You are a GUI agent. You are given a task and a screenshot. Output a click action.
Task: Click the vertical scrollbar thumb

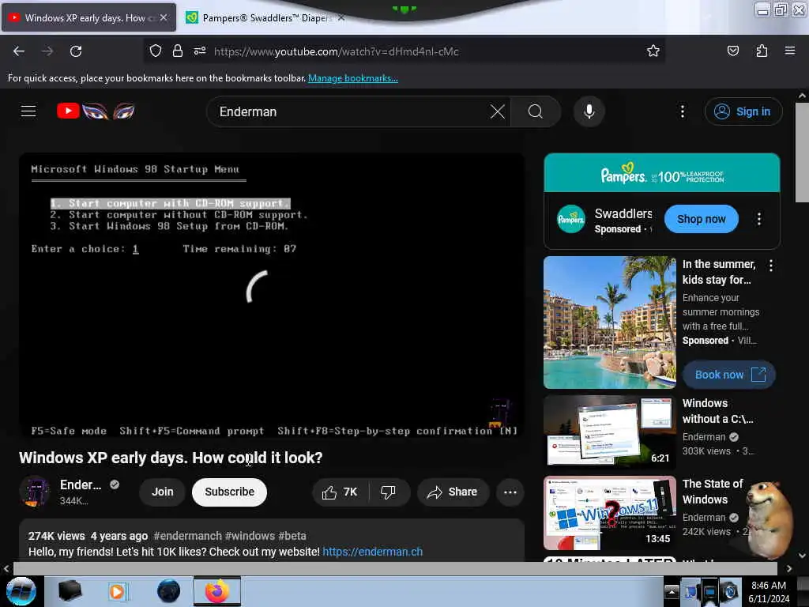[x=802, y=153]
